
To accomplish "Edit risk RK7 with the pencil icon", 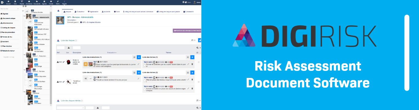I will pyautogui.click(x=64, y=62).
